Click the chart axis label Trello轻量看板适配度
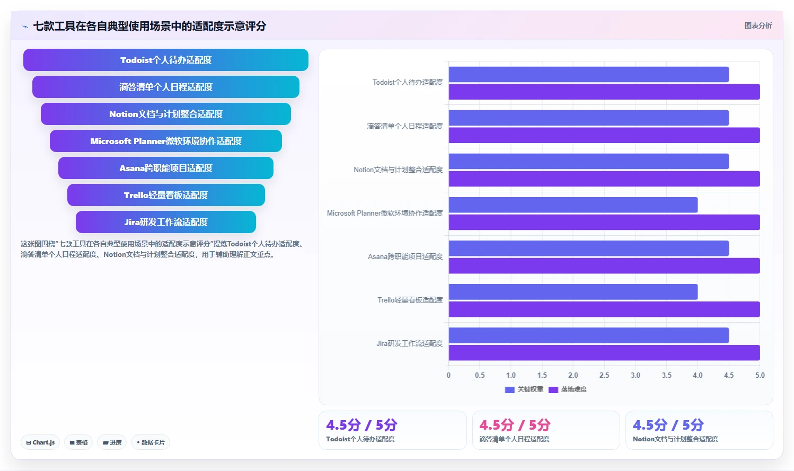Screen dimensions: 794x471 click(410, 300)
